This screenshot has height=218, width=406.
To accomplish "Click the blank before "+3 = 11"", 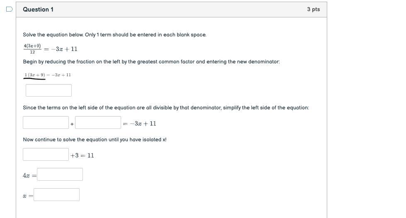I will pyautogui.click(x=46, y=155).
